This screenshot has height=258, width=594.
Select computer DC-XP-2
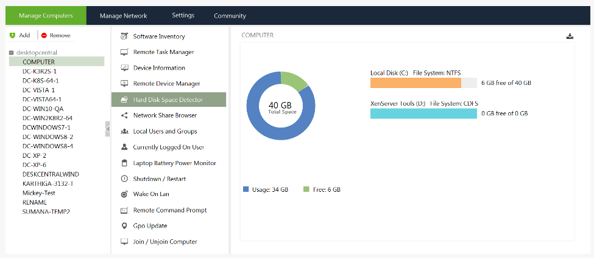pyautogui.click(x=35, y=155)
